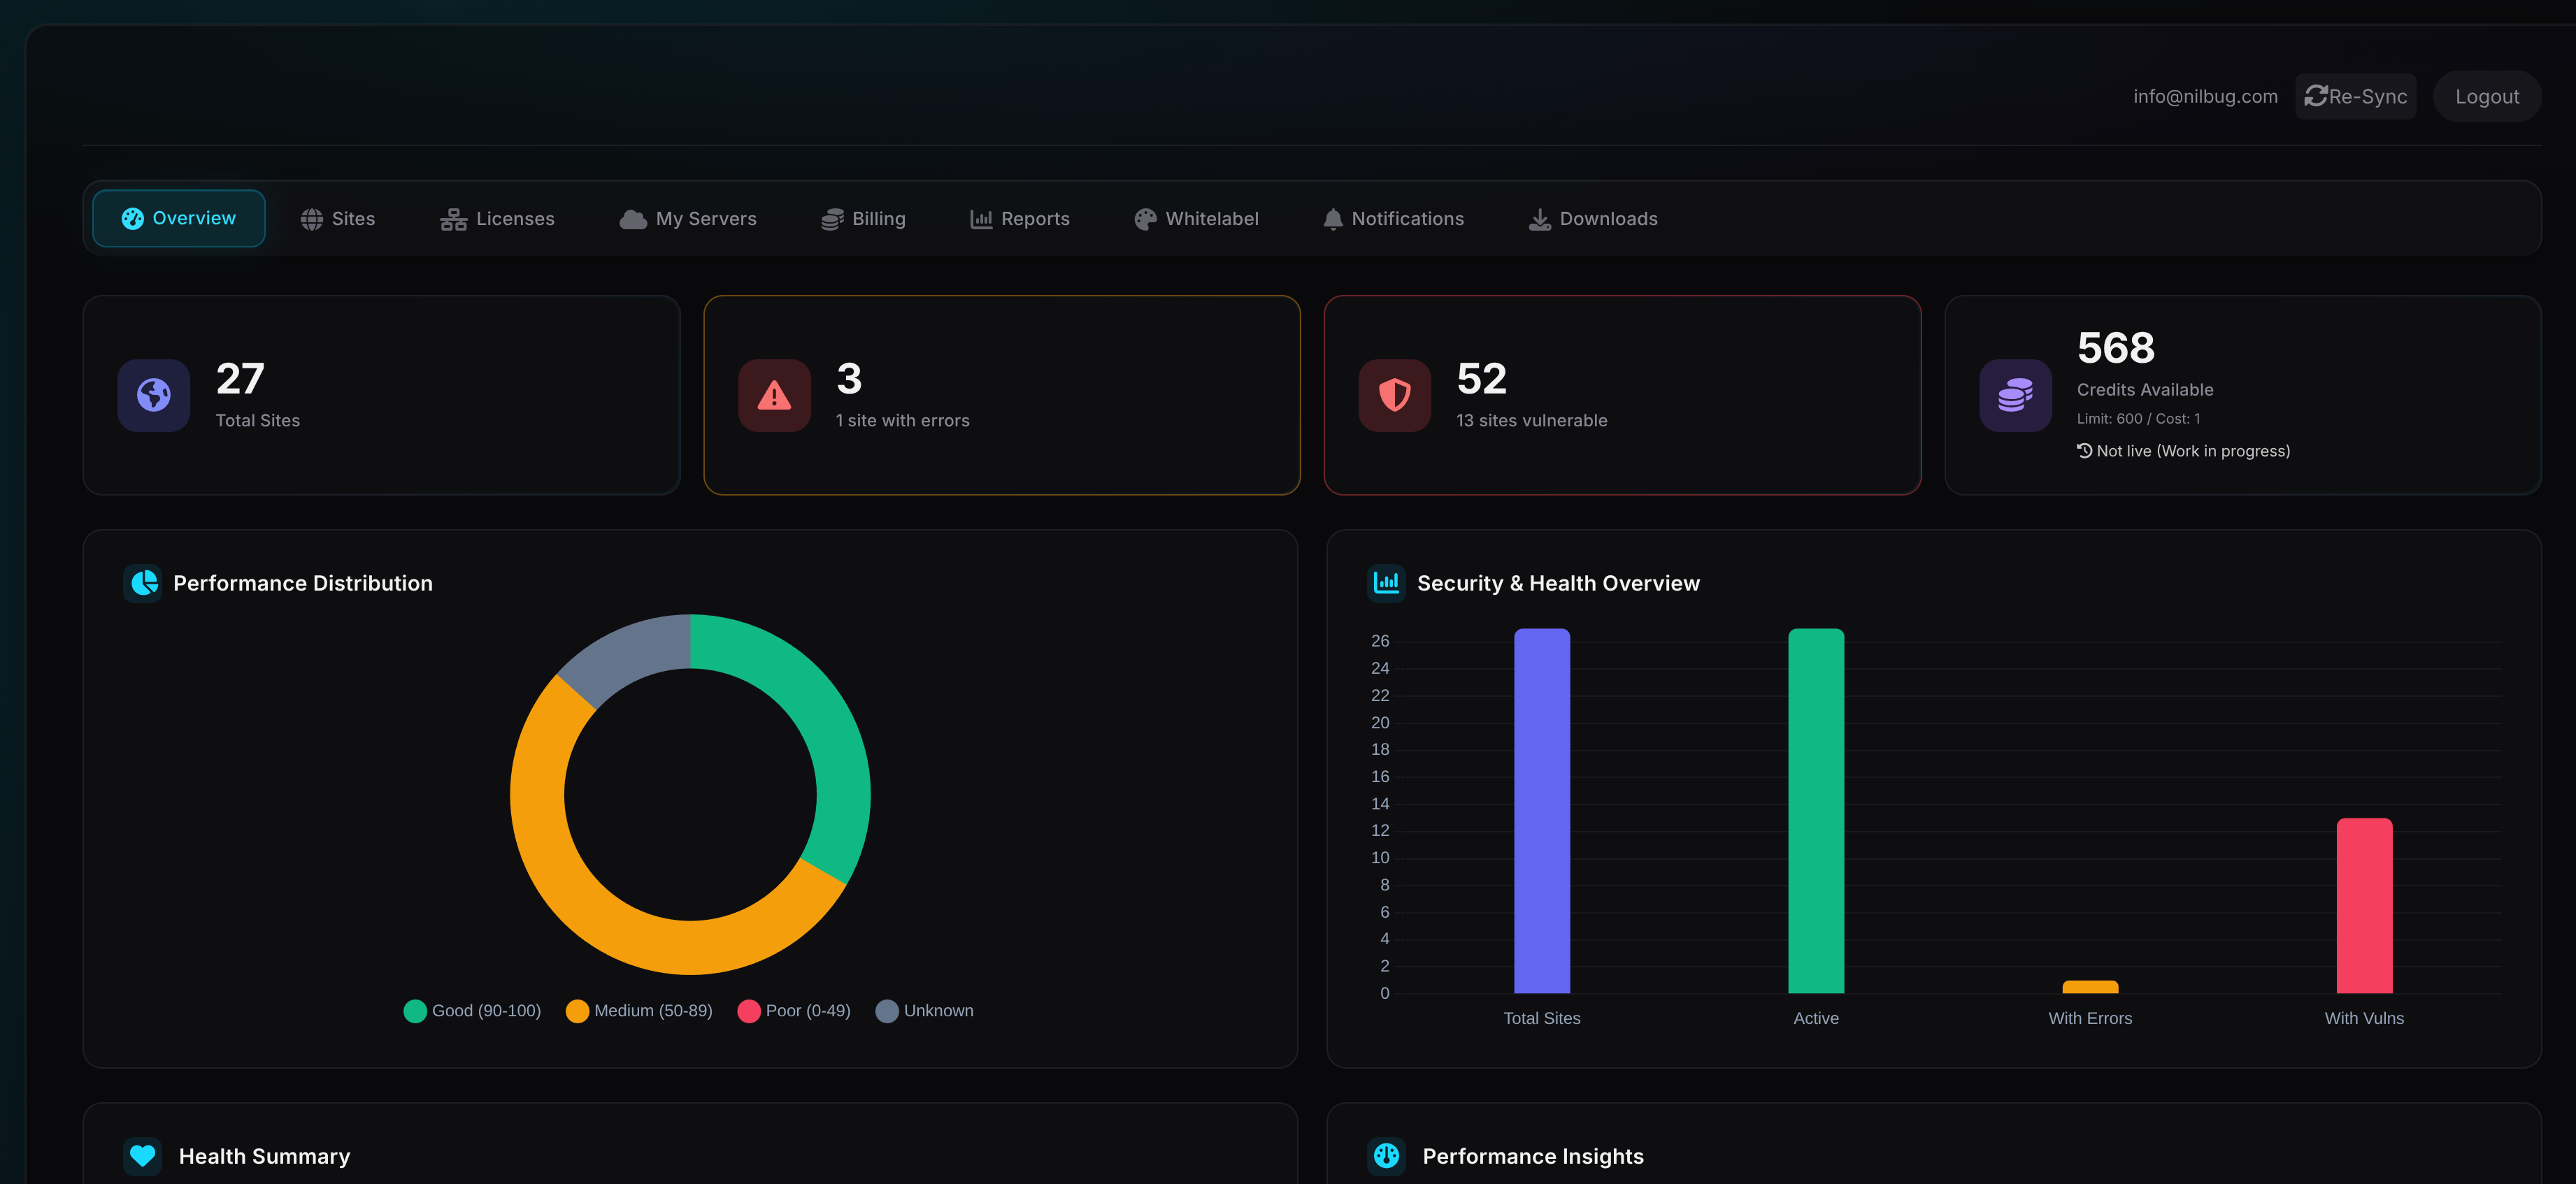
Task: Switch to the Licenses tab
Action: pyautogui.click(x=497, y=219)
